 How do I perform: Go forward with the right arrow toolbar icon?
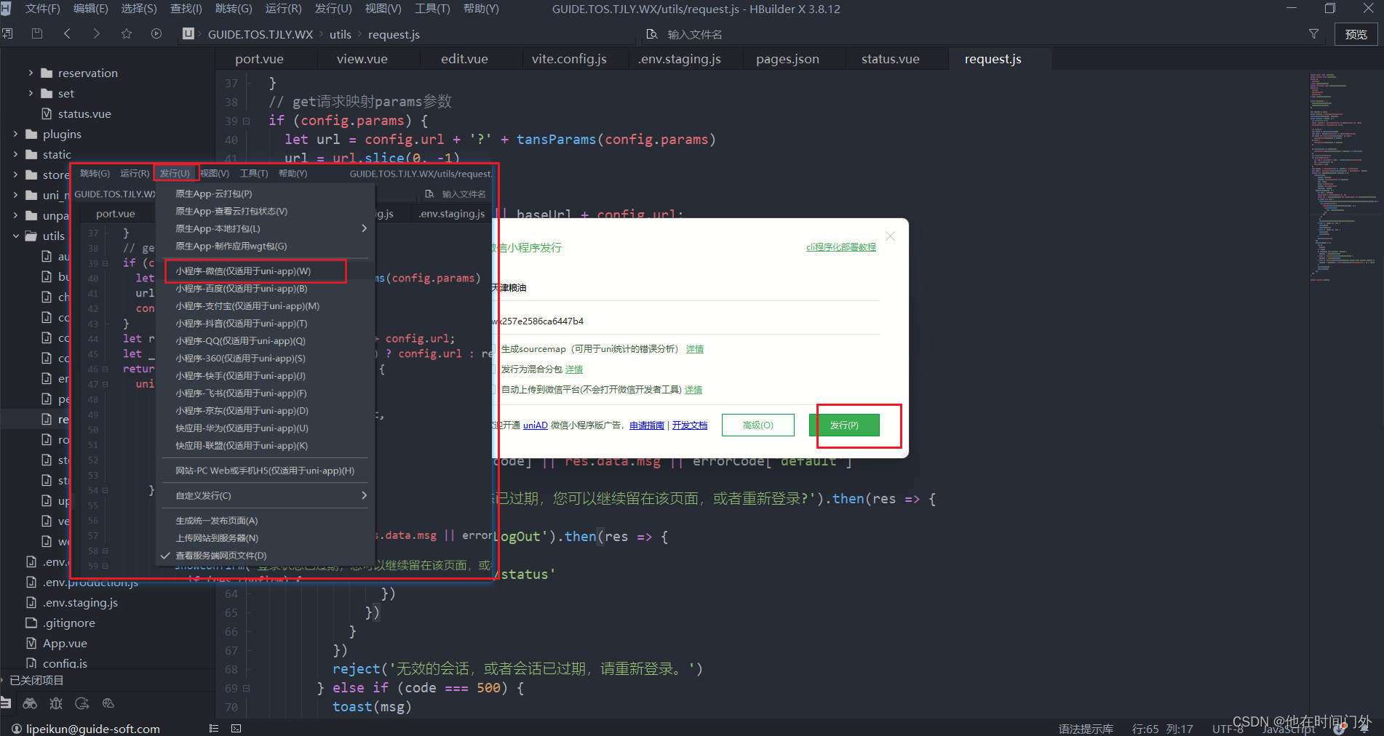click(x=97, y=33)
